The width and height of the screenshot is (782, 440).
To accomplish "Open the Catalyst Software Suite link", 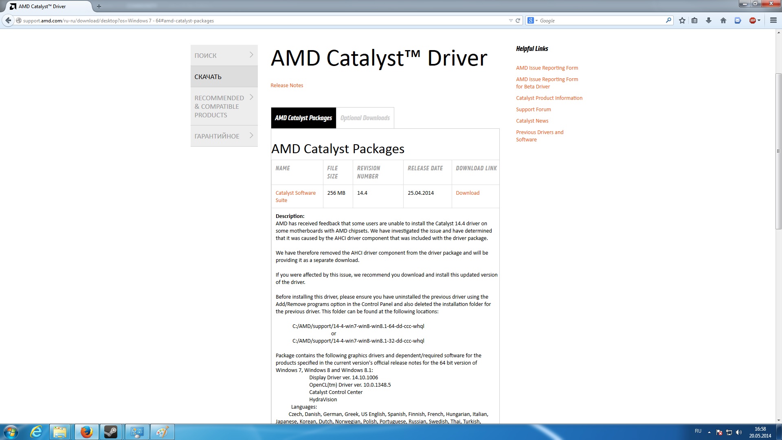I will point(296,196).
